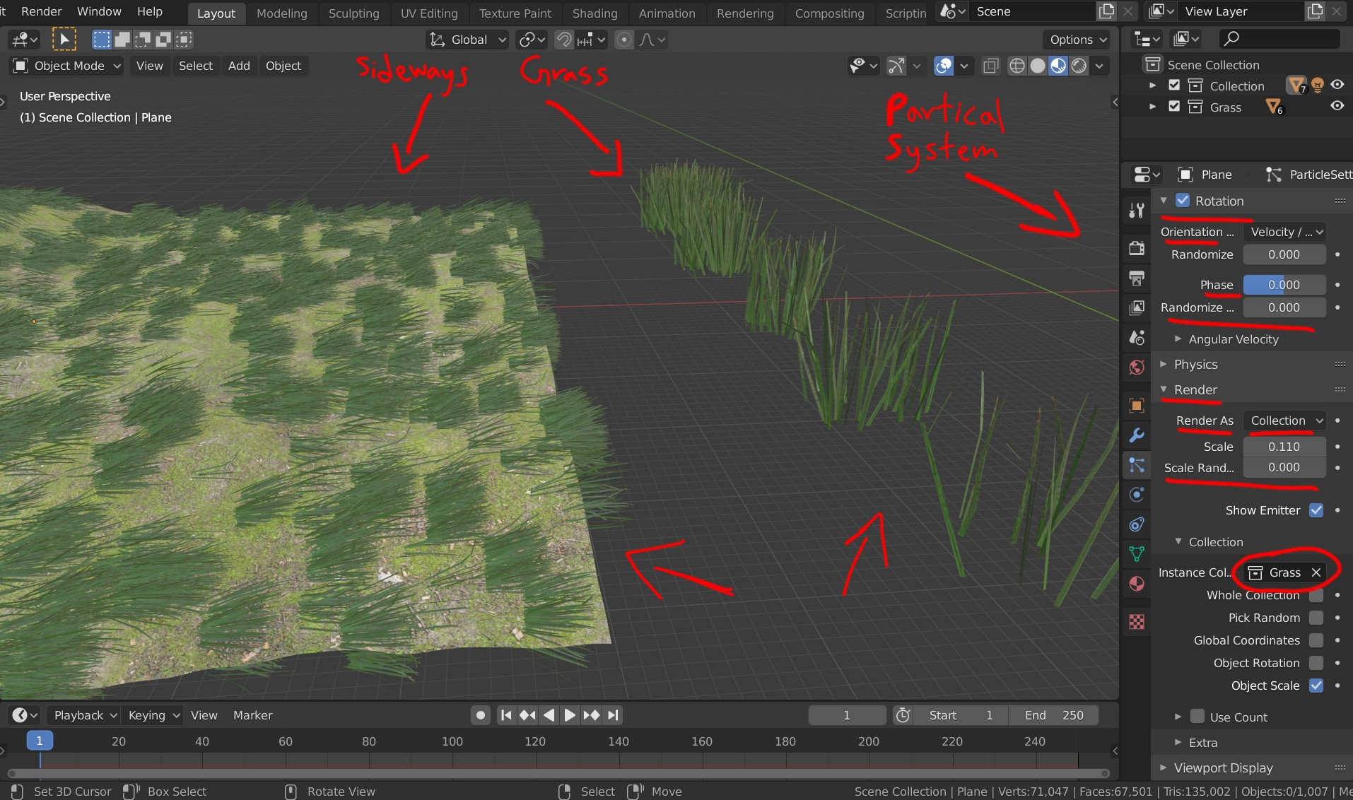Hide the Collection row with eye icon
Screen dimensions: 1353x800
(x=1337, y=85)
